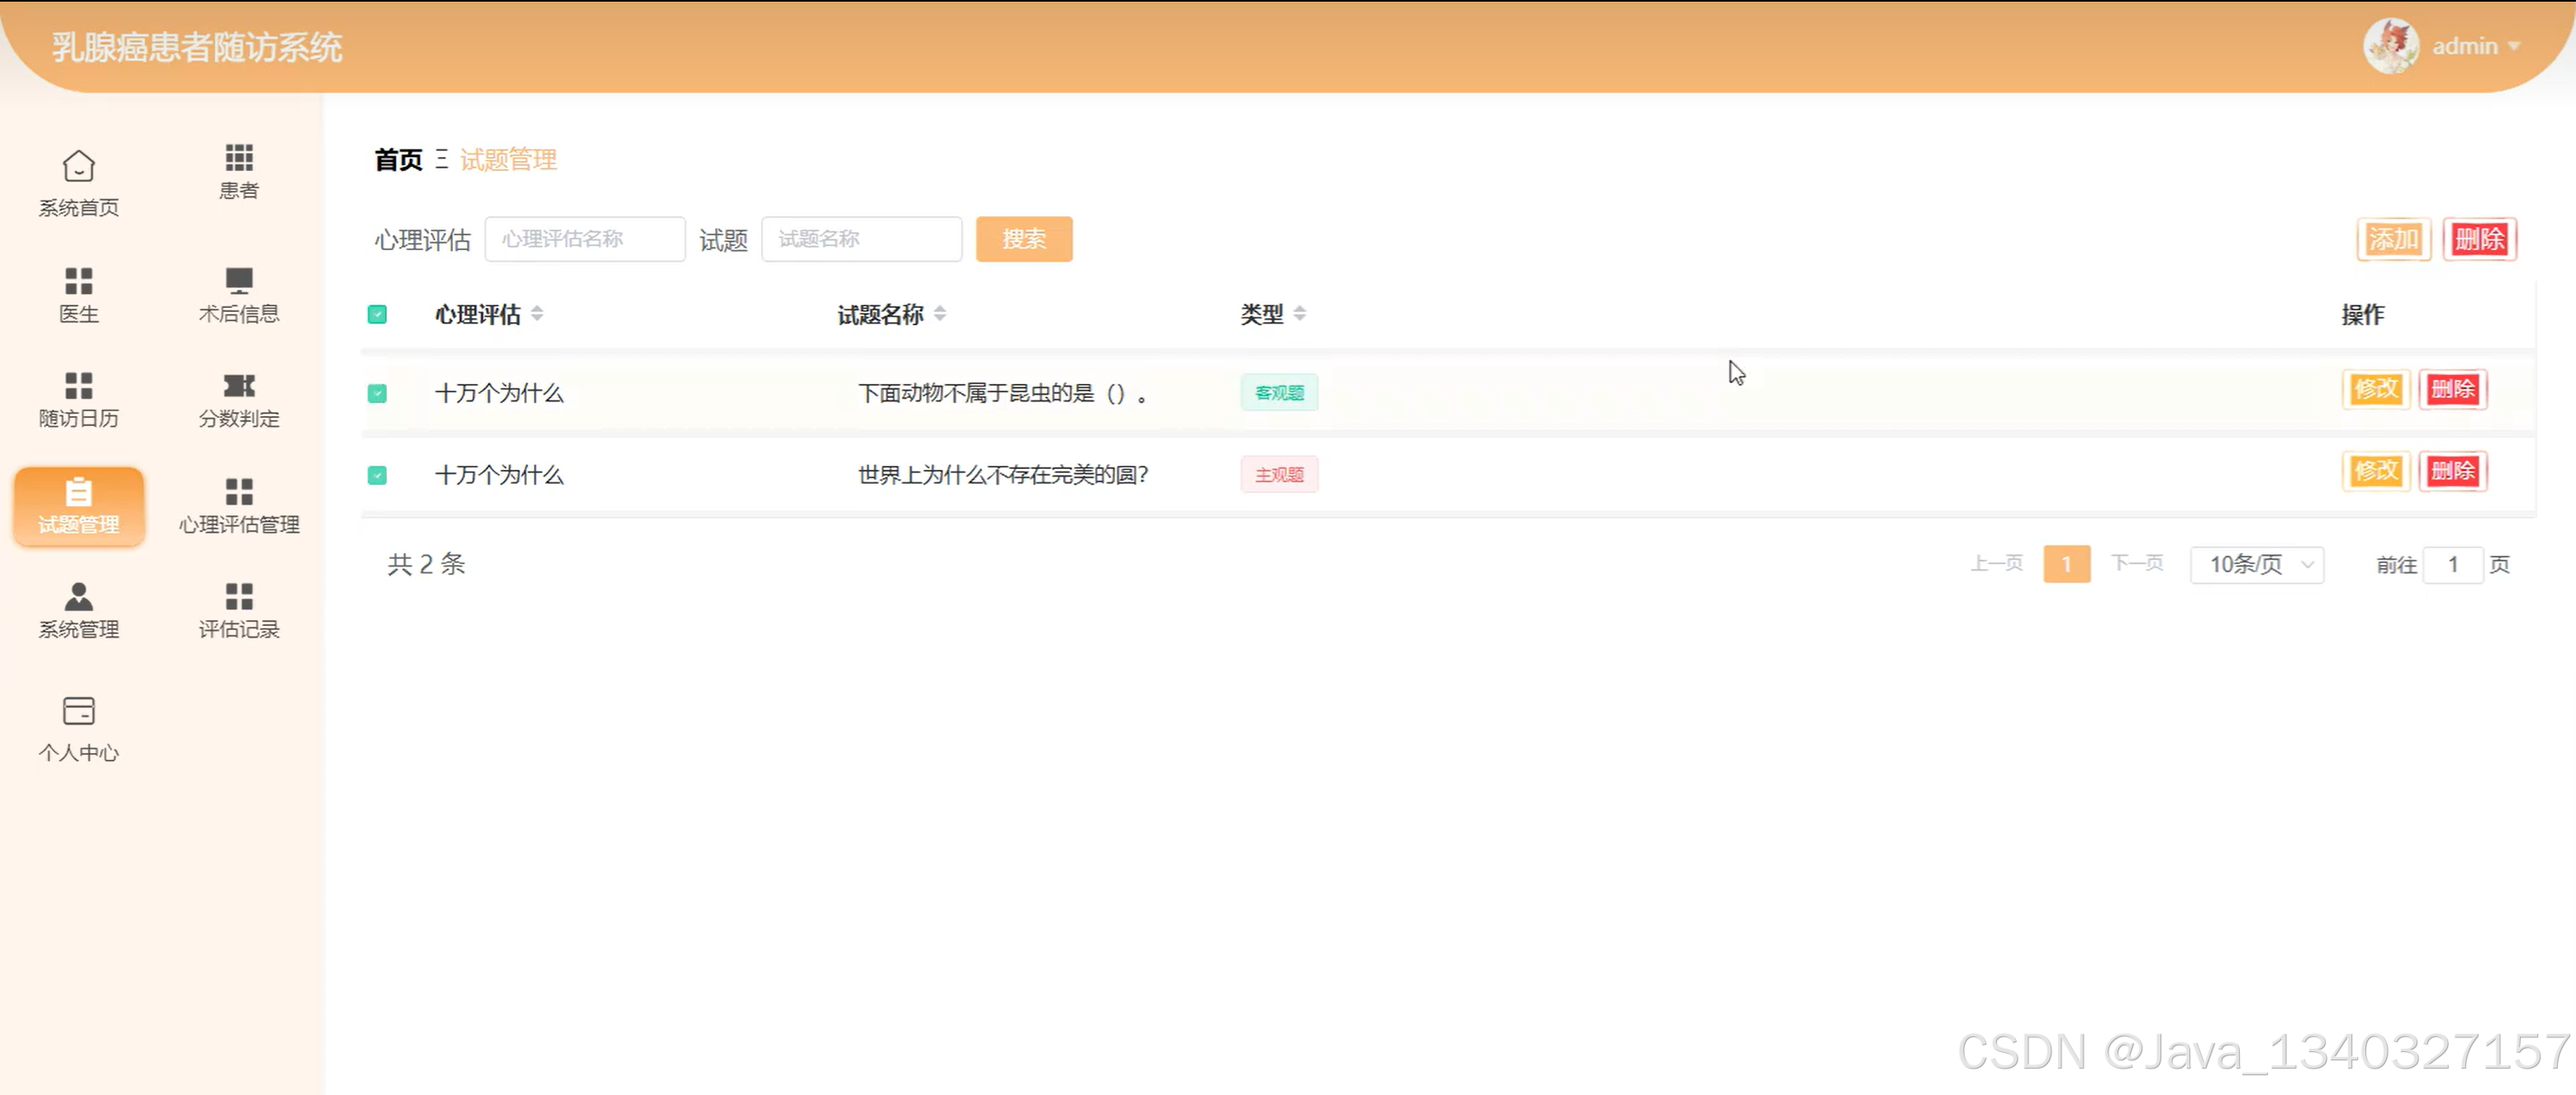
Task: Click 删除 for the 主观题 row
Action: pyautogui.click(x=2452, y=471)
